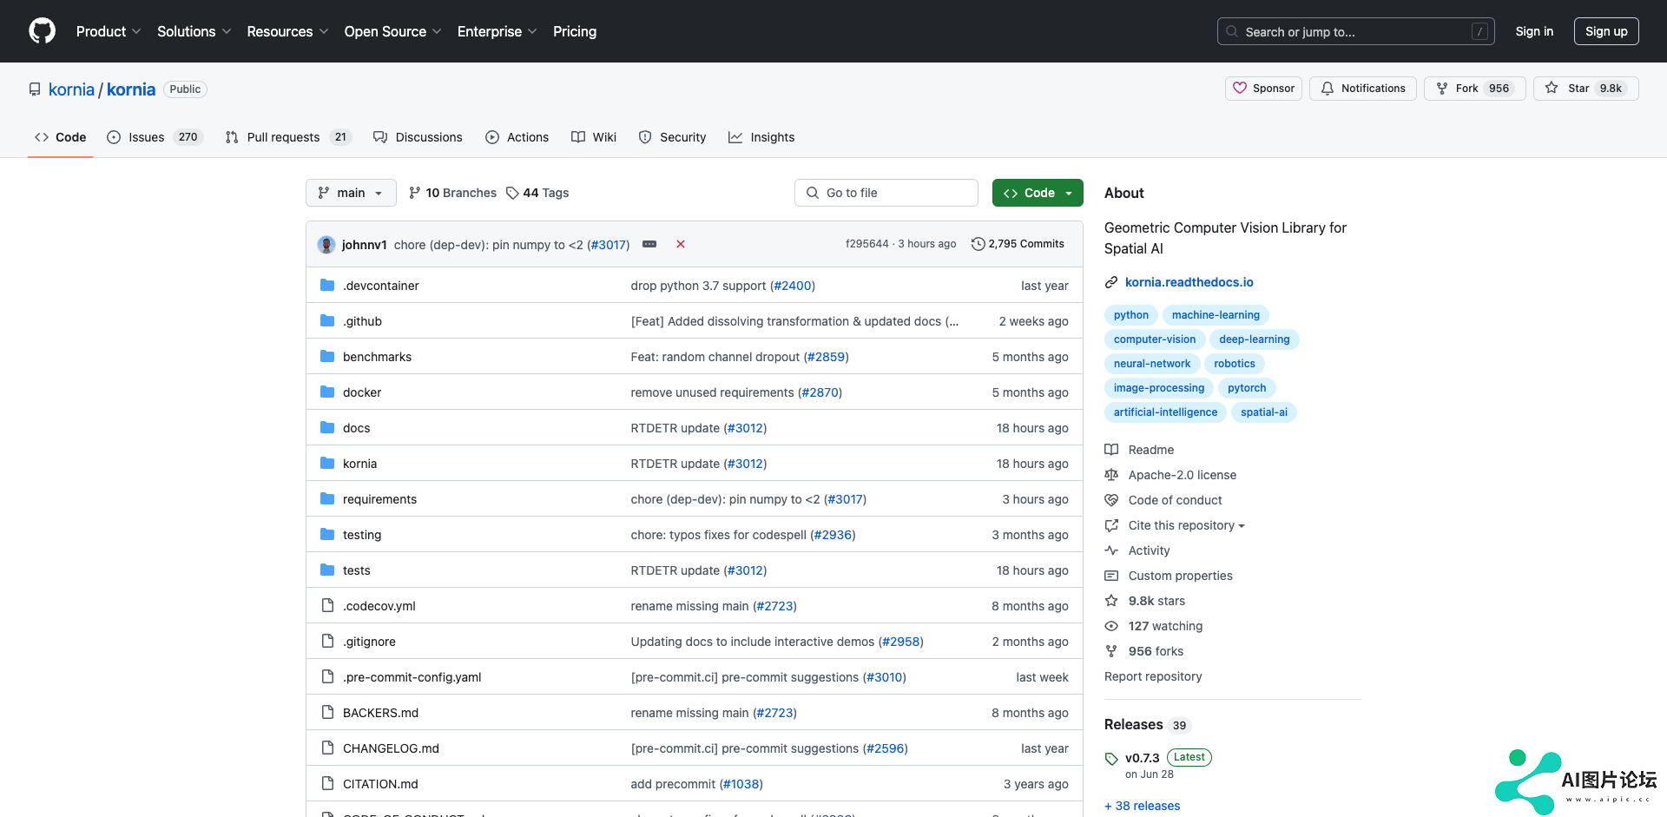Expand commit message ellipsis button

pos(649,244)
